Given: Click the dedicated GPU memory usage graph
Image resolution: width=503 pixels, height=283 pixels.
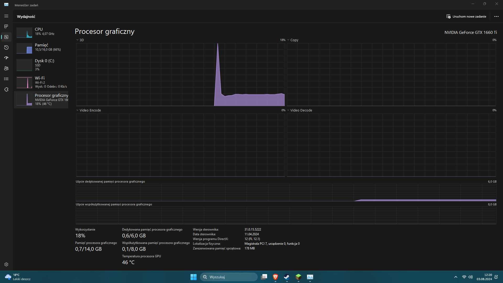Looking at the screenshot, I should pyautogui.click(x=286, y=193).
